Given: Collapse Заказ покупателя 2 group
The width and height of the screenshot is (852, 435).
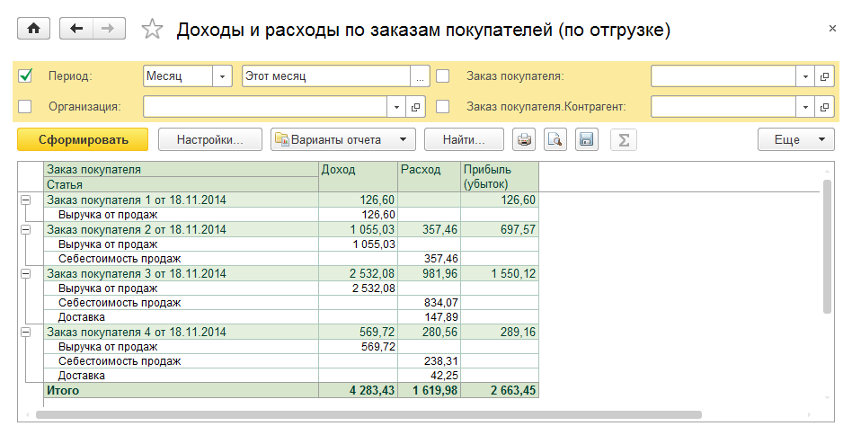Looking at the screenshot, I should 25,229.
